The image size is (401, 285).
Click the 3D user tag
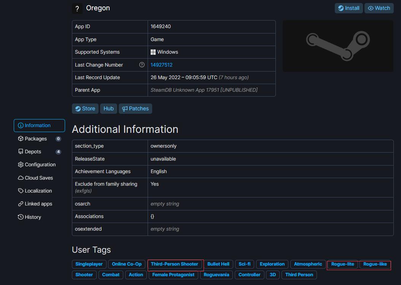coord(273,275)
